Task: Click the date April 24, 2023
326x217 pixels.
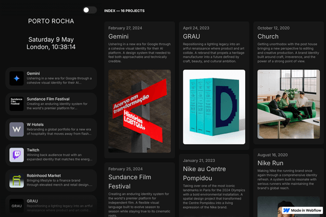Action: 196,28
